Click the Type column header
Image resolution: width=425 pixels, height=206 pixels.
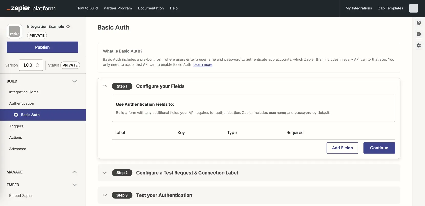(x=232, y=133)
